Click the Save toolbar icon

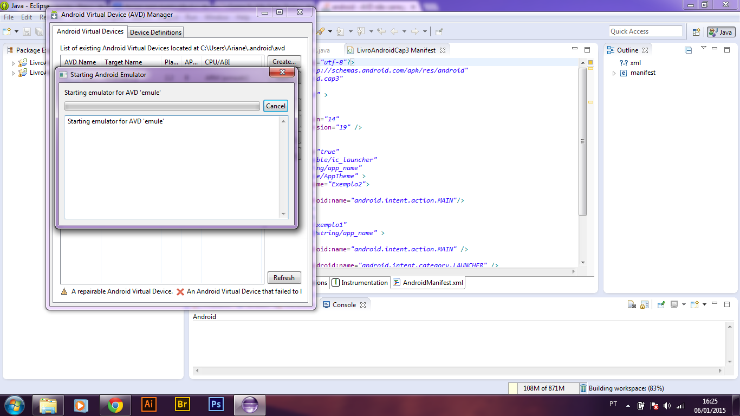pyautogui.click(x=26, y=31)
